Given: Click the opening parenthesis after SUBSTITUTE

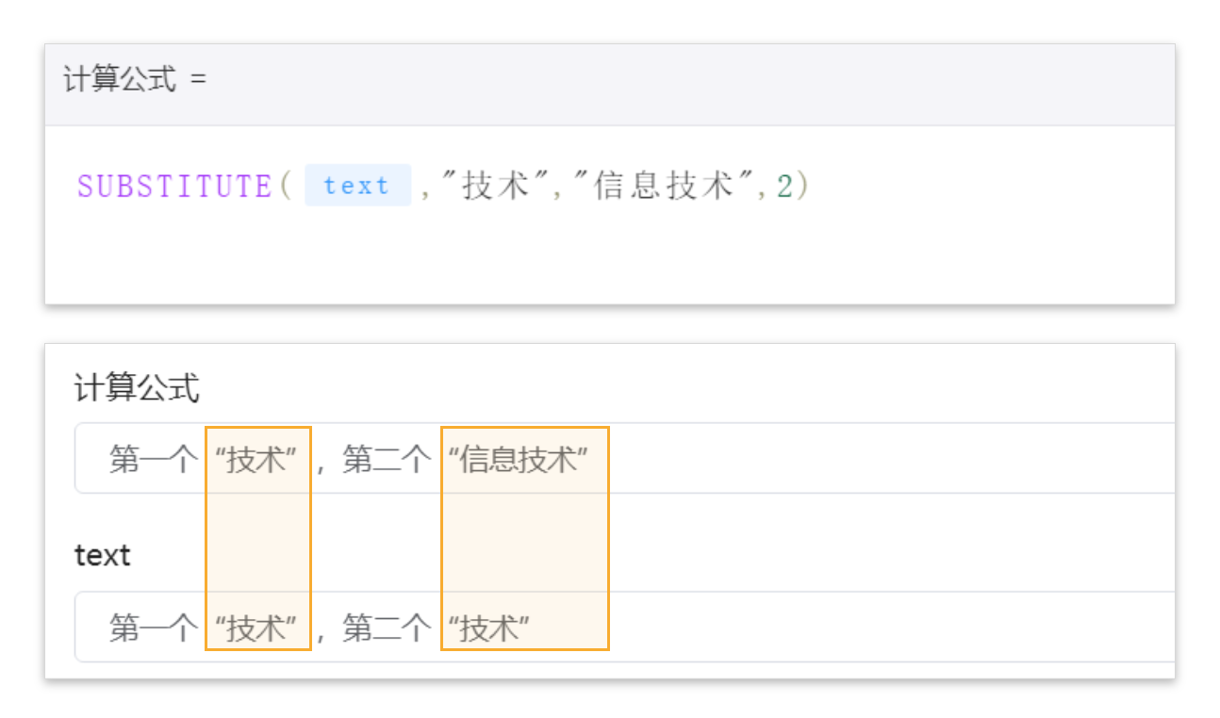Looking at the screenshot, I should [x=286, y=186].
